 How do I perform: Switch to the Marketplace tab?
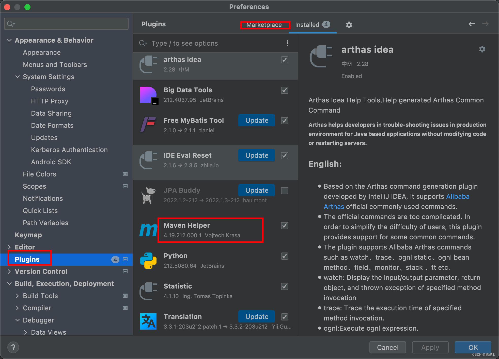pyautogui.click(x=264, y=25)
